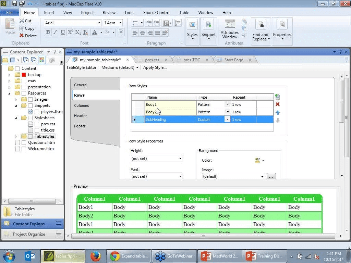Check the Welcome.htm checkbox
The height and width of the screenshot is (263, 351).
click(24, 149)
